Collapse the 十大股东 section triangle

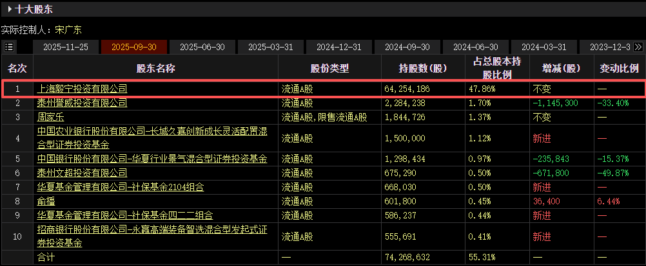point(10,8)
